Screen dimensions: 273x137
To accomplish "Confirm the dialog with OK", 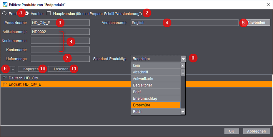I will pyautogui.click(x=231, y=131).
